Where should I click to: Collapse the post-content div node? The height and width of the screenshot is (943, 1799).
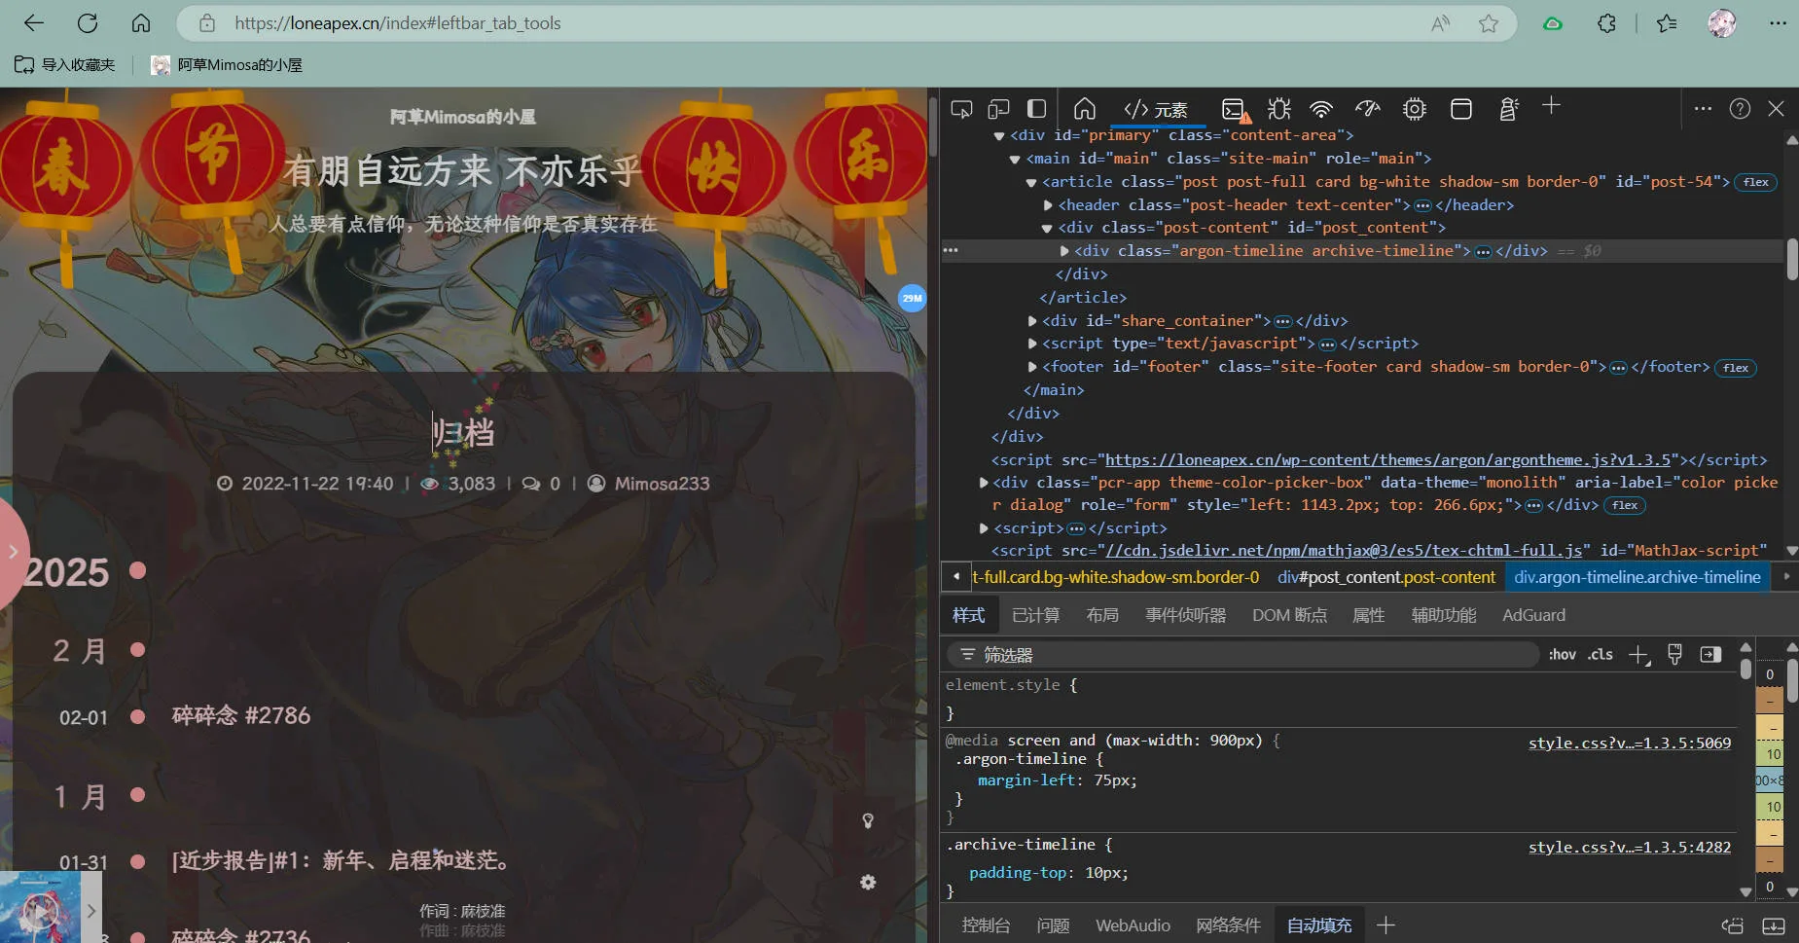1048,228
